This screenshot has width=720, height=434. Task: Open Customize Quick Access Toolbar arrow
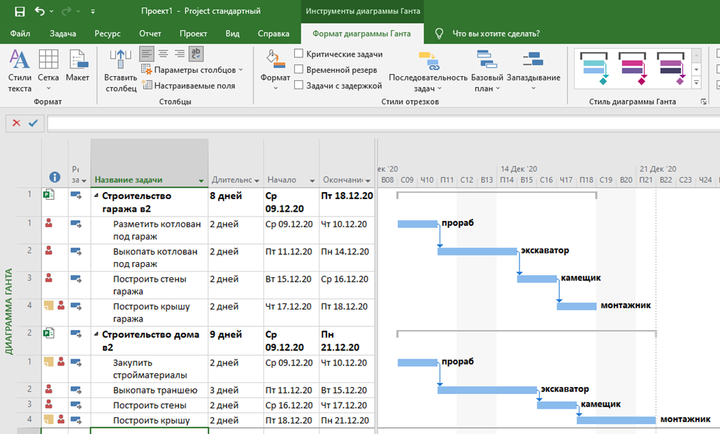93,11
